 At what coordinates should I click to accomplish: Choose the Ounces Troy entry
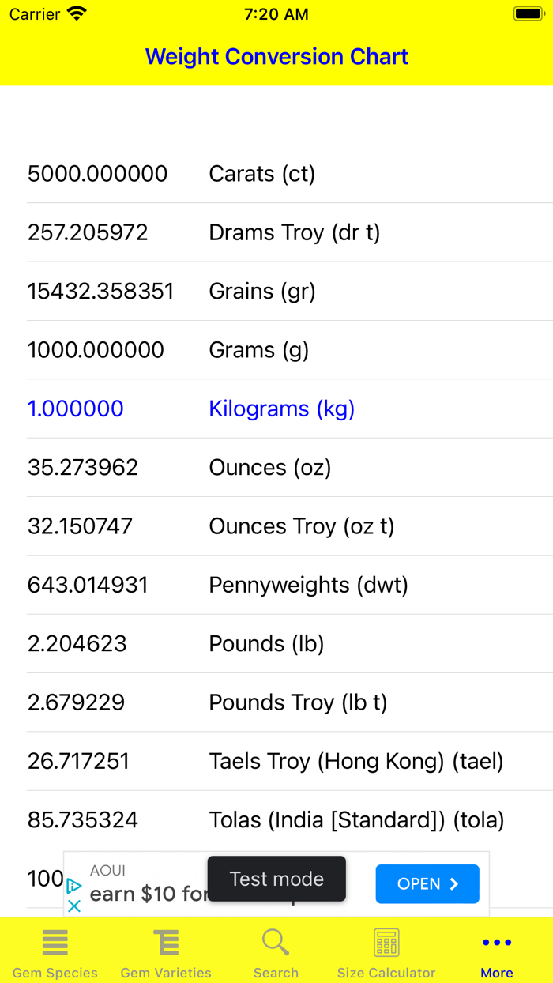point(276,525)
